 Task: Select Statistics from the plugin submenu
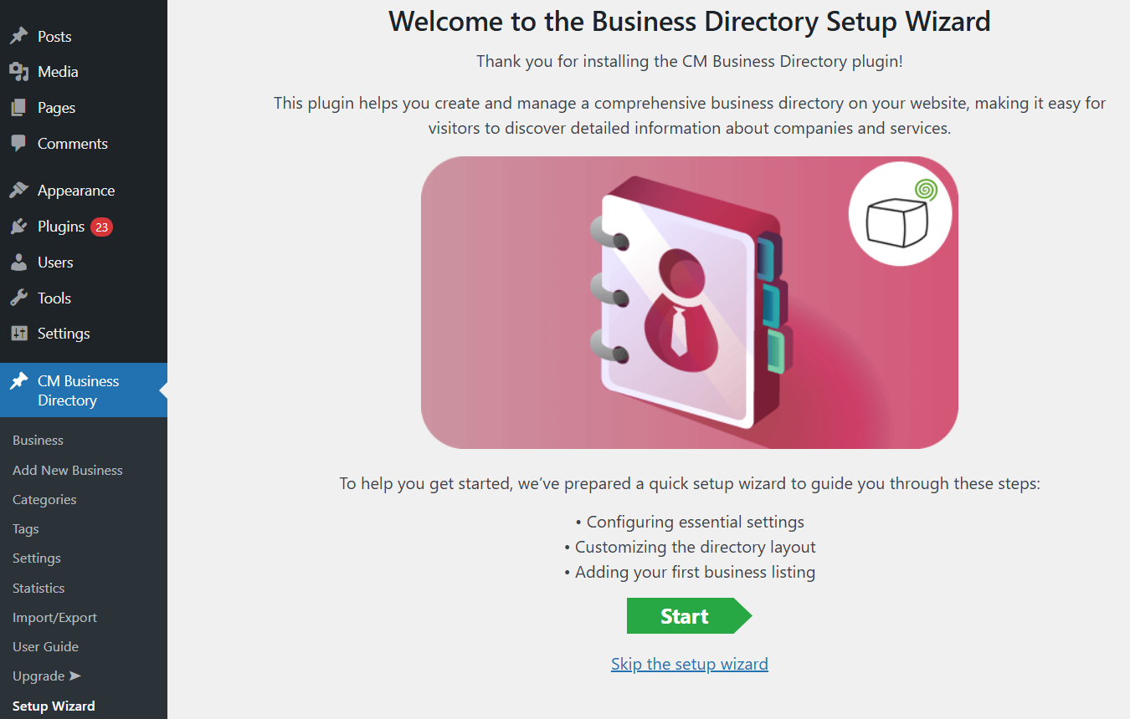[39, 588]
